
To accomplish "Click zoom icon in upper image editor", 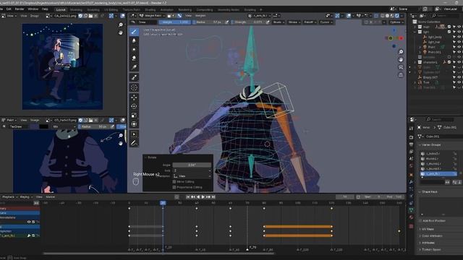I will tap(121, 25).
